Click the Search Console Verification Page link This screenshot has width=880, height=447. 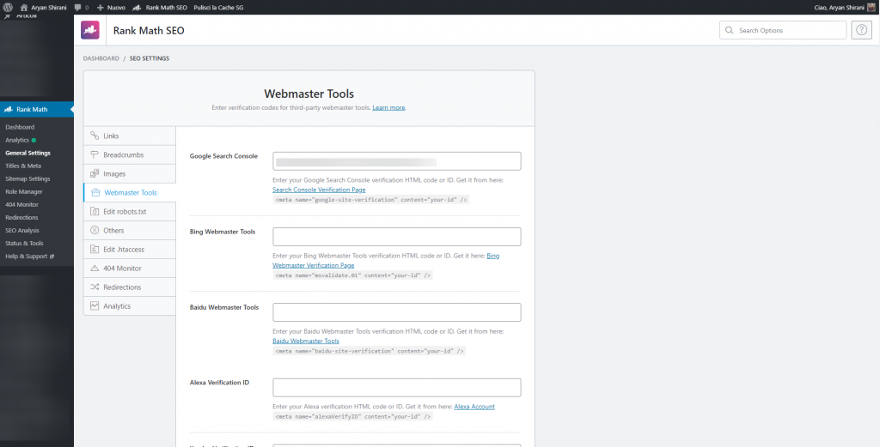tap(319, 190)
